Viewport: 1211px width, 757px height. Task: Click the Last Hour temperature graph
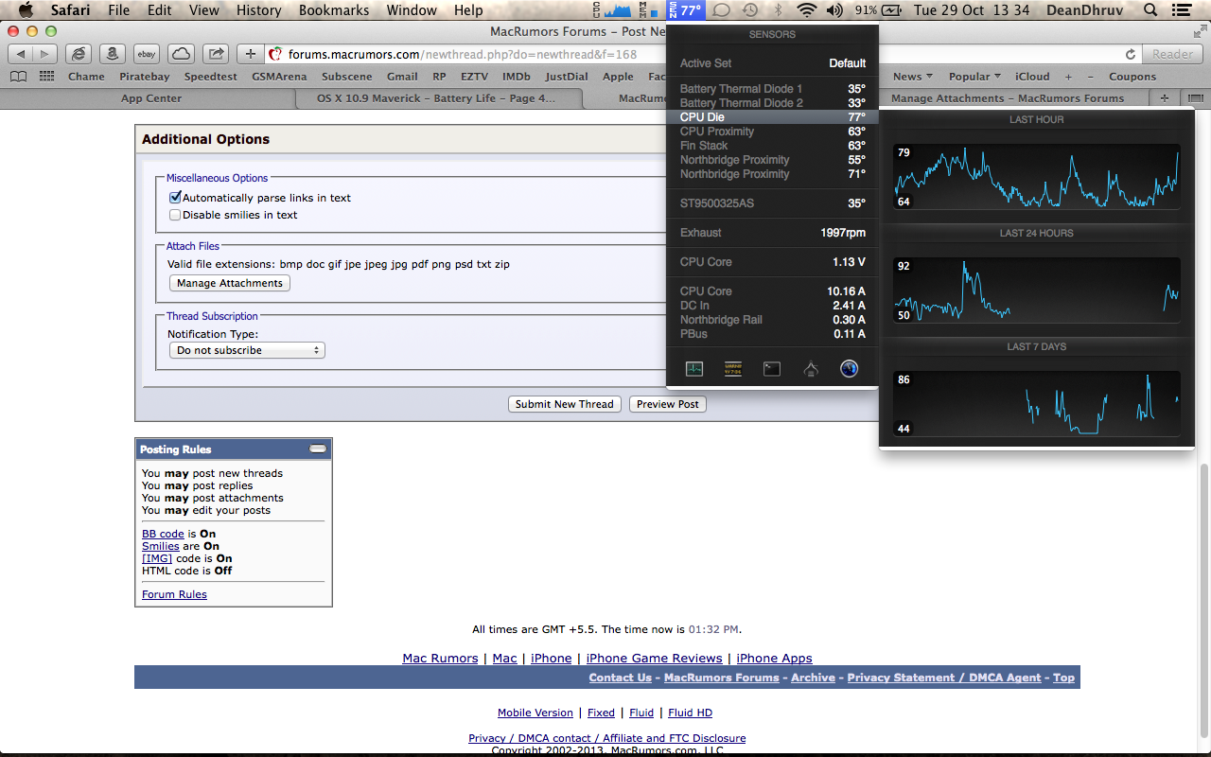(x=1037, y=176)
